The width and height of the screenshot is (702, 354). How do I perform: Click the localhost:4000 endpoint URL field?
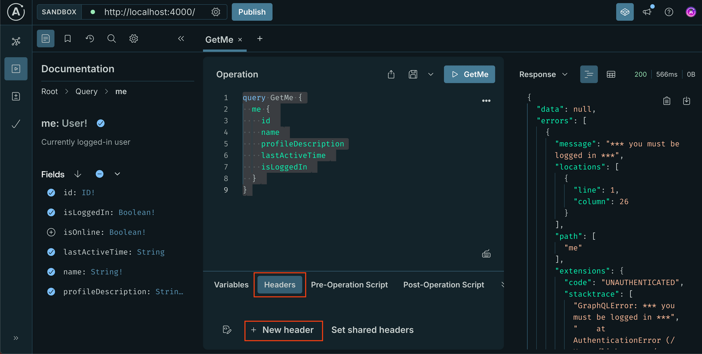pyautogui.click(x=150, y=12)
